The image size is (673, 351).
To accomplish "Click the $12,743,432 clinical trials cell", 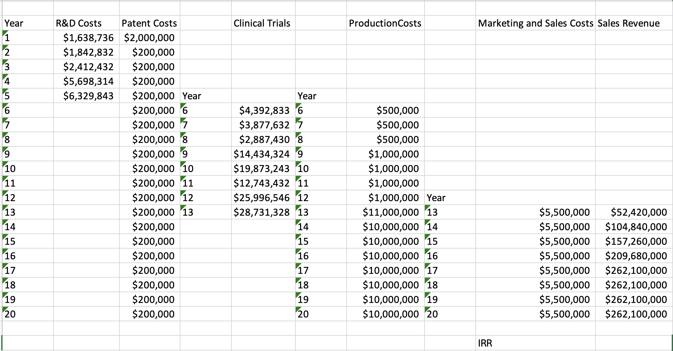I will point(263,183).
